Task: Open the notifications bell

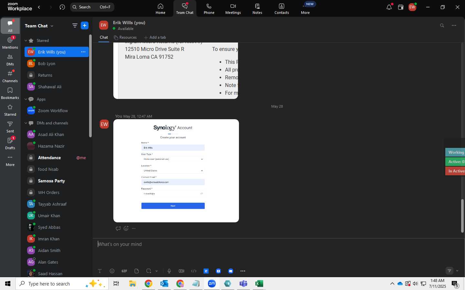Action: pos(389,7)
